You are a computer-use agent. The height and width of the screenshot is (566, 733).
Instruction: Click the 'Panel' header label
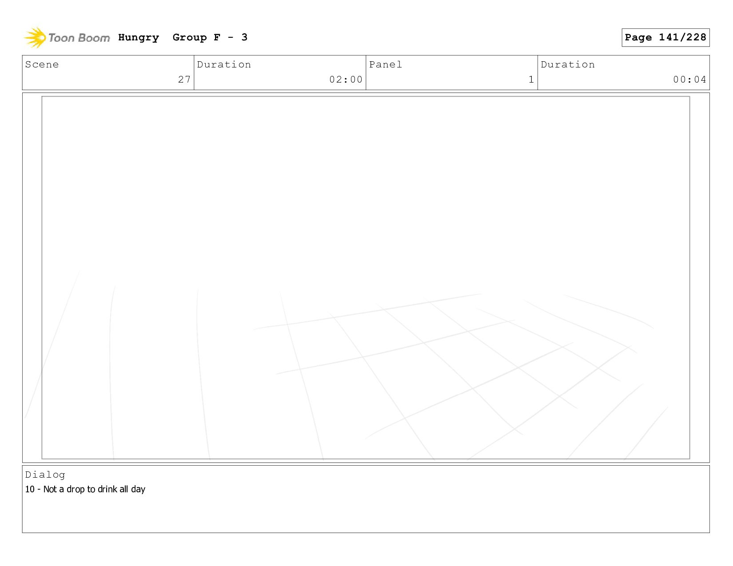pos(385,64)
